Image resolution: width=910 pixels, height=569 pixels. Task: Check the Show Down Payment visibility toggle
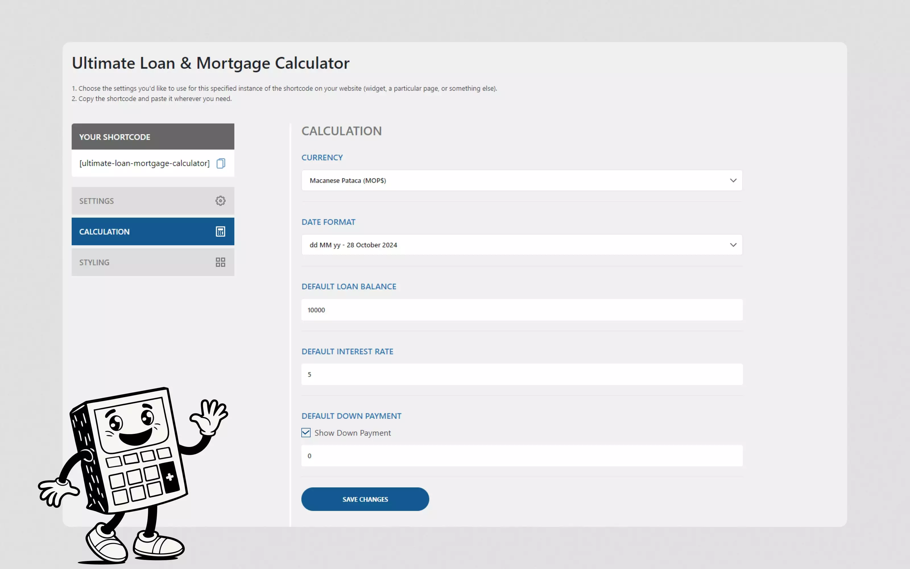pos(305,432)
